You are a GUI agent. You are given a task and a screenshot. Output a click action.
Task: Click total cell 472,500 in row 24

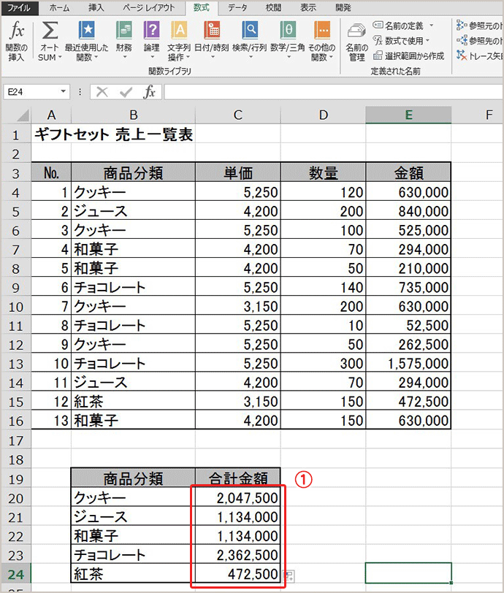coord(238,574)
